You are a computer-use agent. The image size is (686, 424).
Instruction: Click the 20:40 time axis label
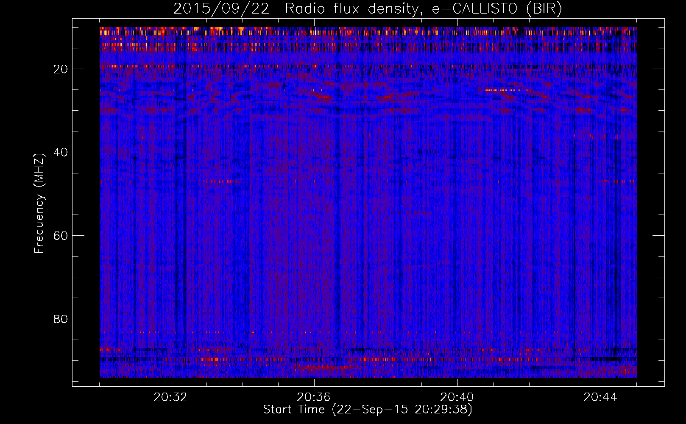tap(457, 397)
